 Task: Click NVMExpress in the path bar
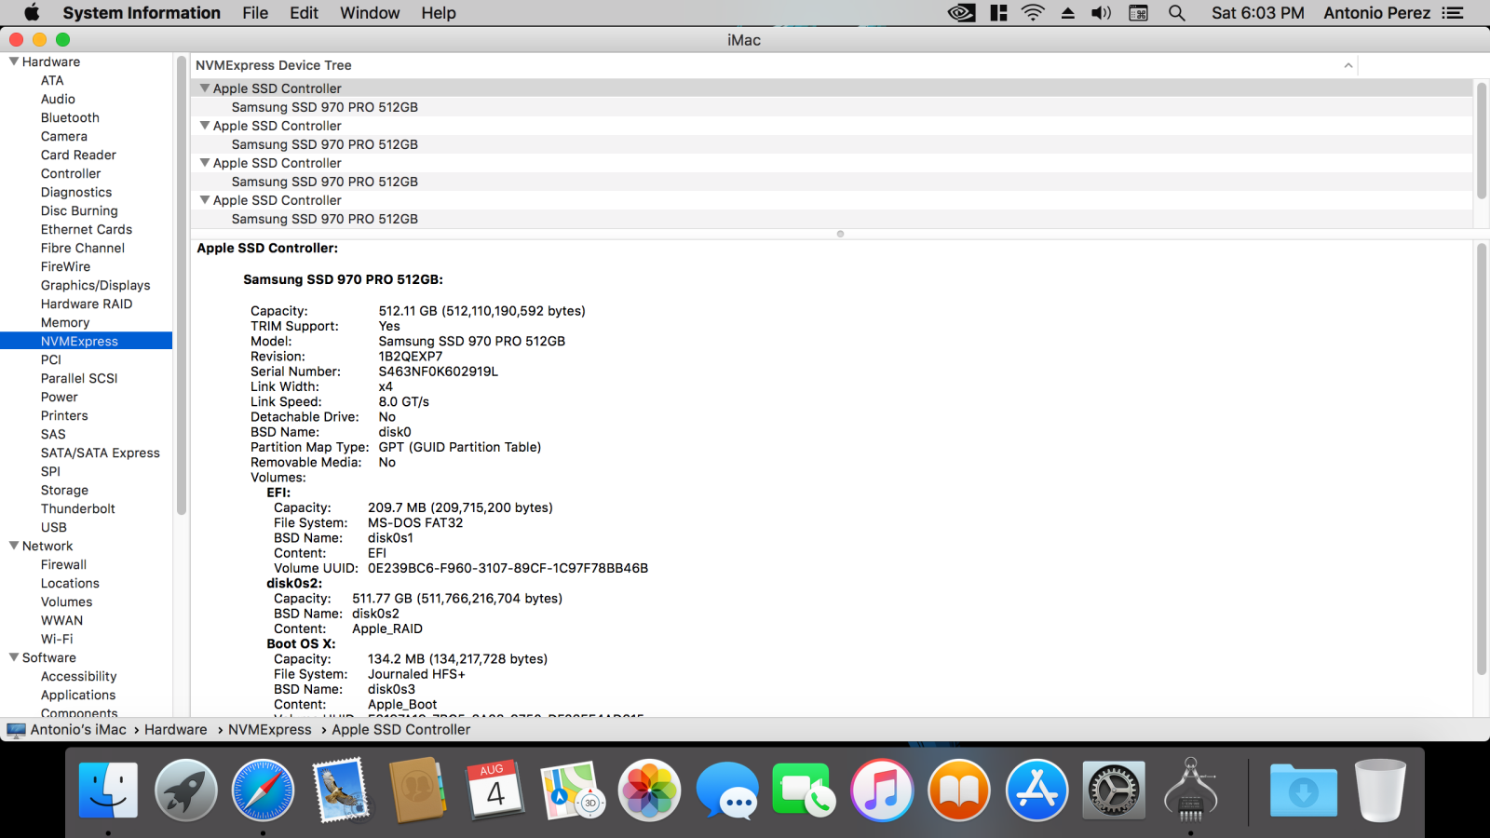pos(270,730)
